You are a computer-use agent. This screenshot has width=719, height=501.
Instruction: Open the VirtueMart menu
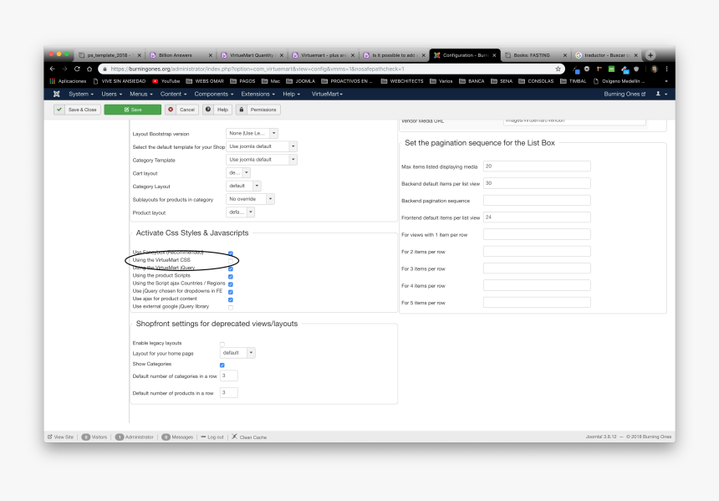point(327,95)
